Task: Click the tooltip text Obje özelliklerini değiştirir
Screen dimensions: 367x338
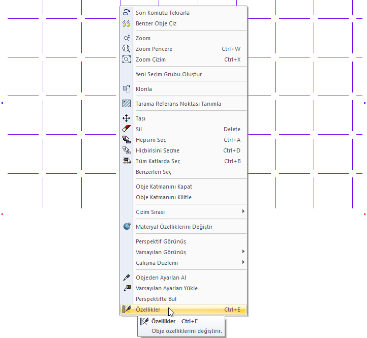Action: [187, 331]
